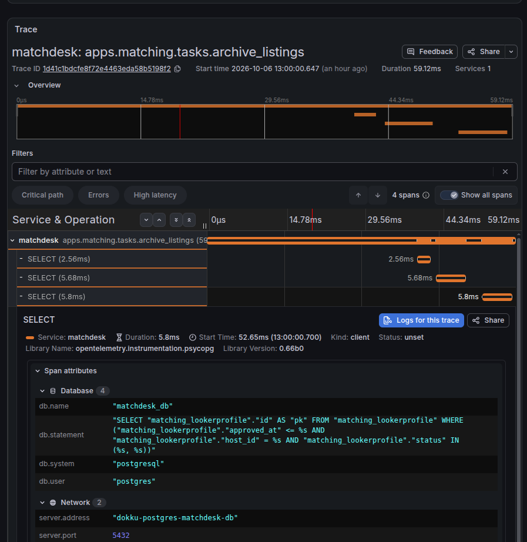The width and height of the screenshot is (527, 542).
Task: Collapse one level with the chevron up icon
Action: coord(159,220)
